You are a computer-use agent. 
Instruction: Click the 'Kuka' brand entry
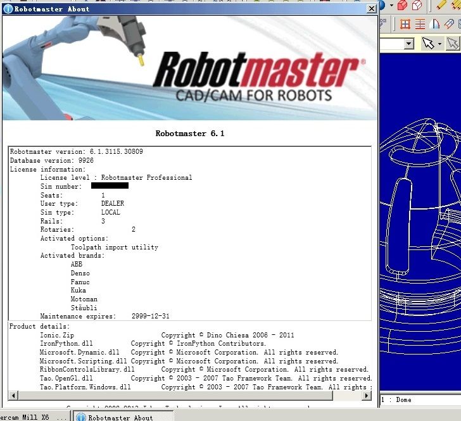[79, 290]
